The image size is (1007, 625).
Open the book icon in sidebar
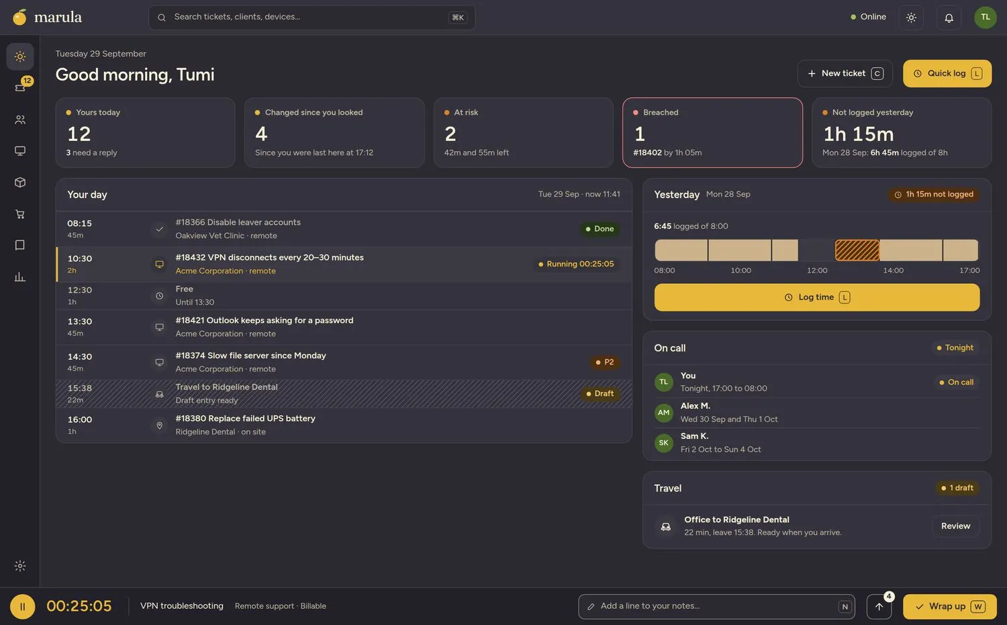[x=20, y=245]
